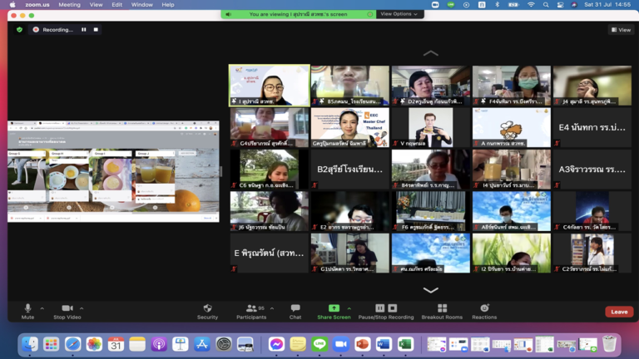Viewport: 639px width, 359px height.
Task: Stop recording using top square button
Action: (x=96, y=30)
